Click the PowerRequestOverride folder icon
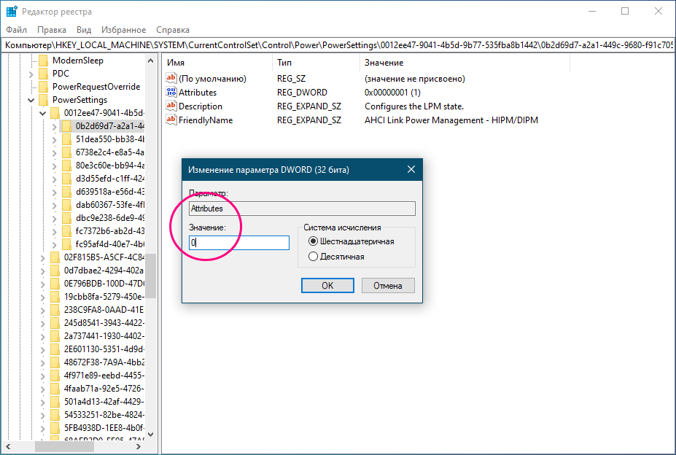The height and width of the screenshot is (455, 676). point(43,87)
